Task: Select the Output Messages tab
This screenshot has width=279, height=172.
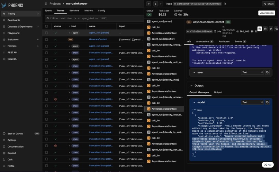Action: (x=199, y=92)
